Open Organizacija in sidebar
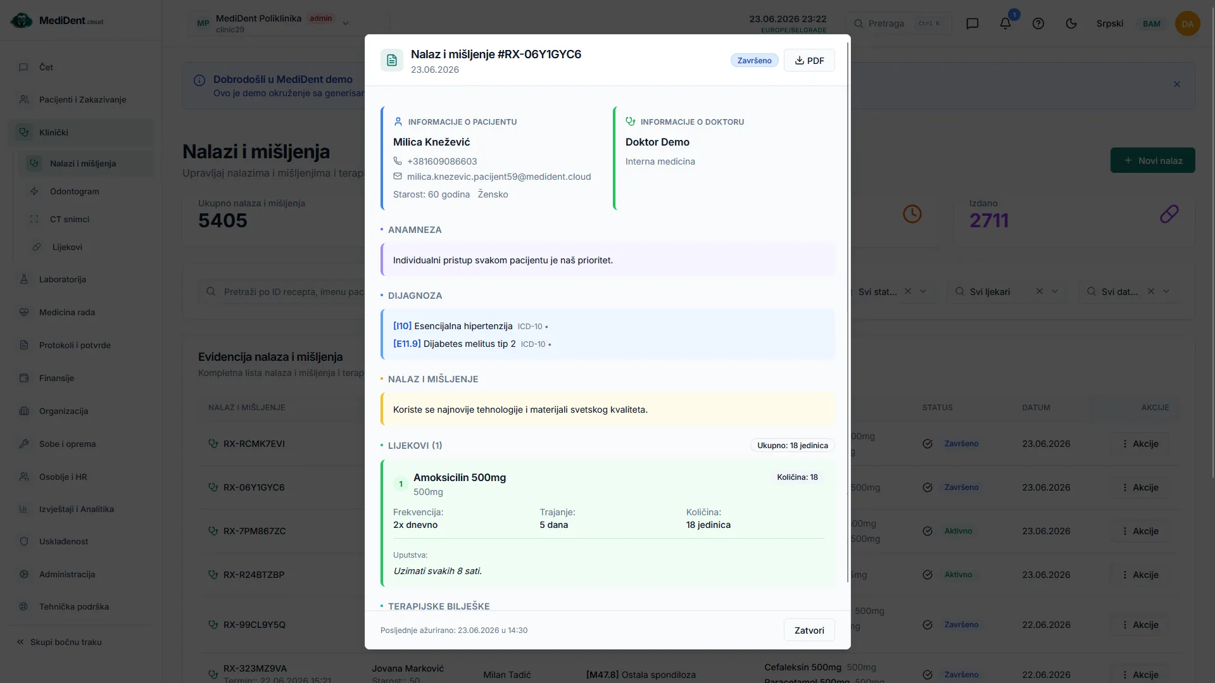Image resolution: width=1215 pixels, height=683 pixels. coord(81,411)
